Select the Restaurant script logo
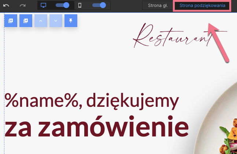Screen dimensions: 237x154 coord(180,35)
